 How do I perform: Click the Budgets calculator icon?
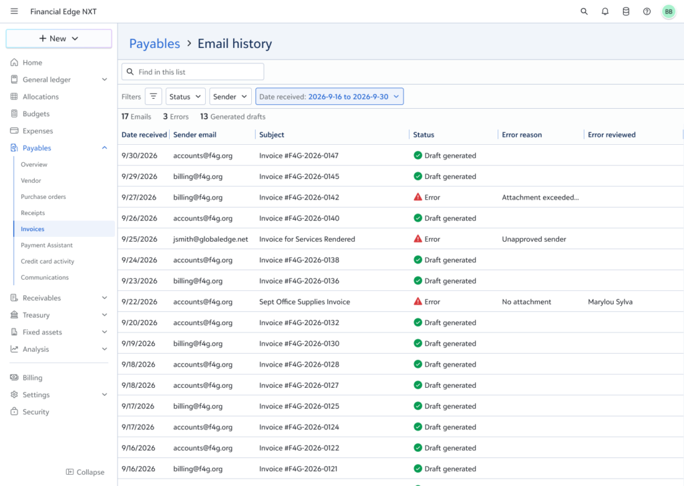pyautogui.click(x=15, y=113)
